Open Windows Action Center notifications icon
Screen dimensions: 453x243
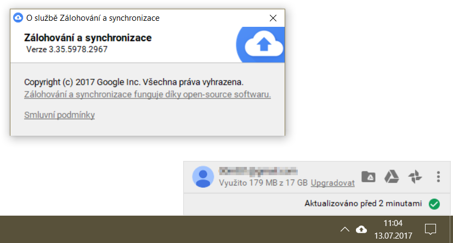click(431, 229)
